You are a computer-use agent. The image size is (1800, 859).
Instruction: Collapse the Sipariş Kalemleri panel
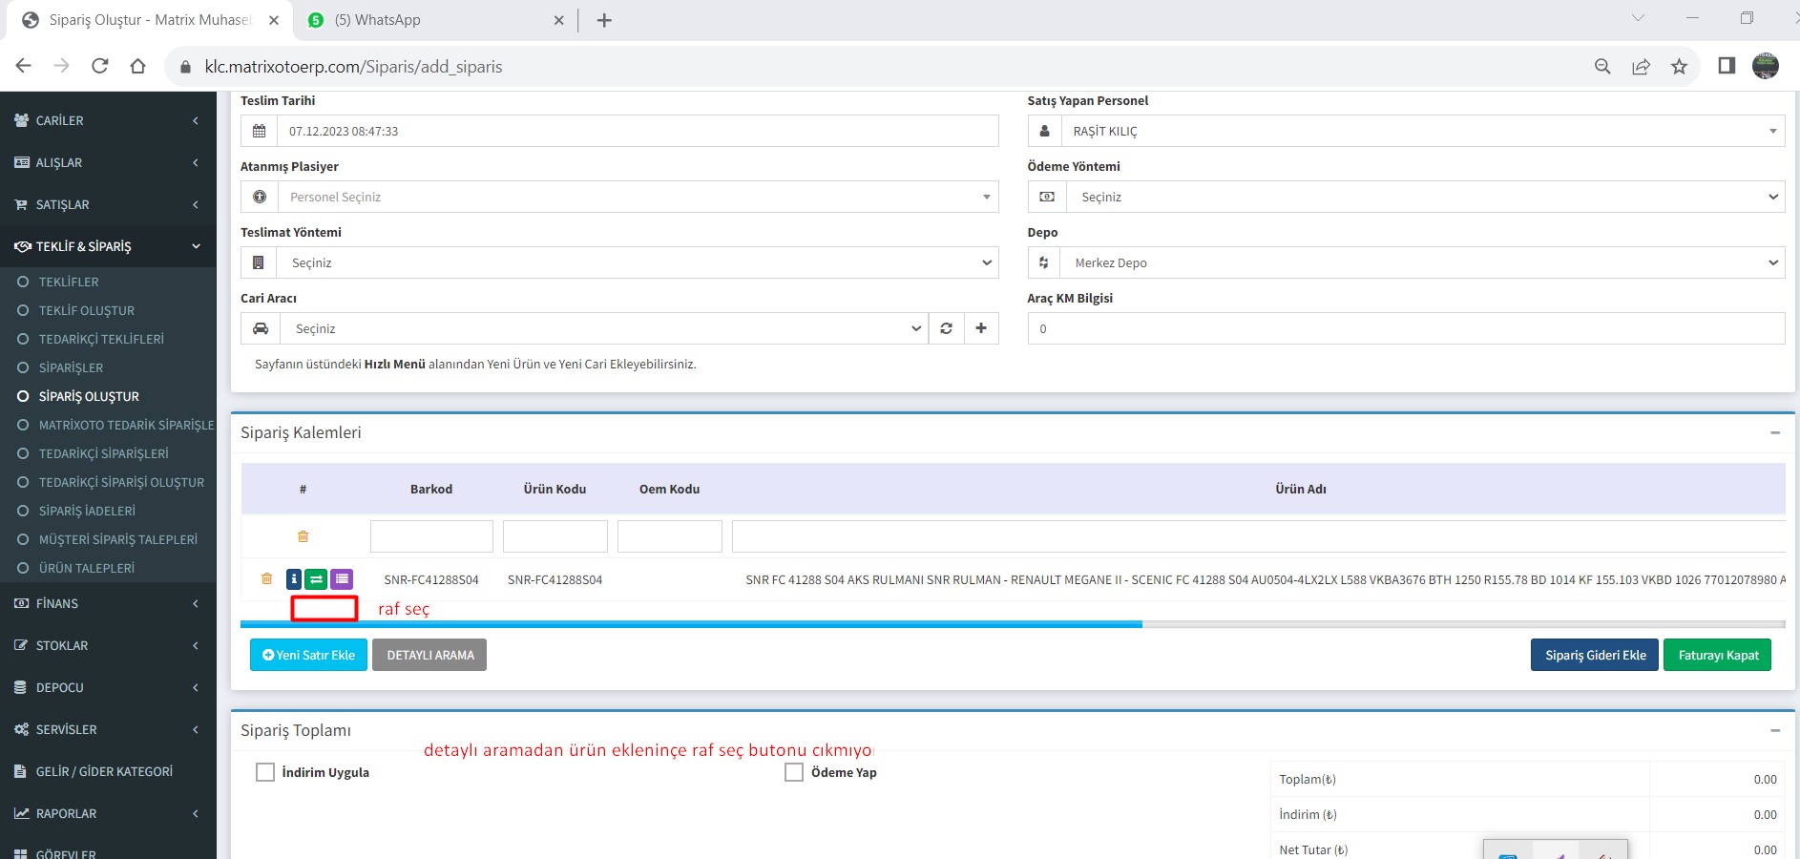1775,433
